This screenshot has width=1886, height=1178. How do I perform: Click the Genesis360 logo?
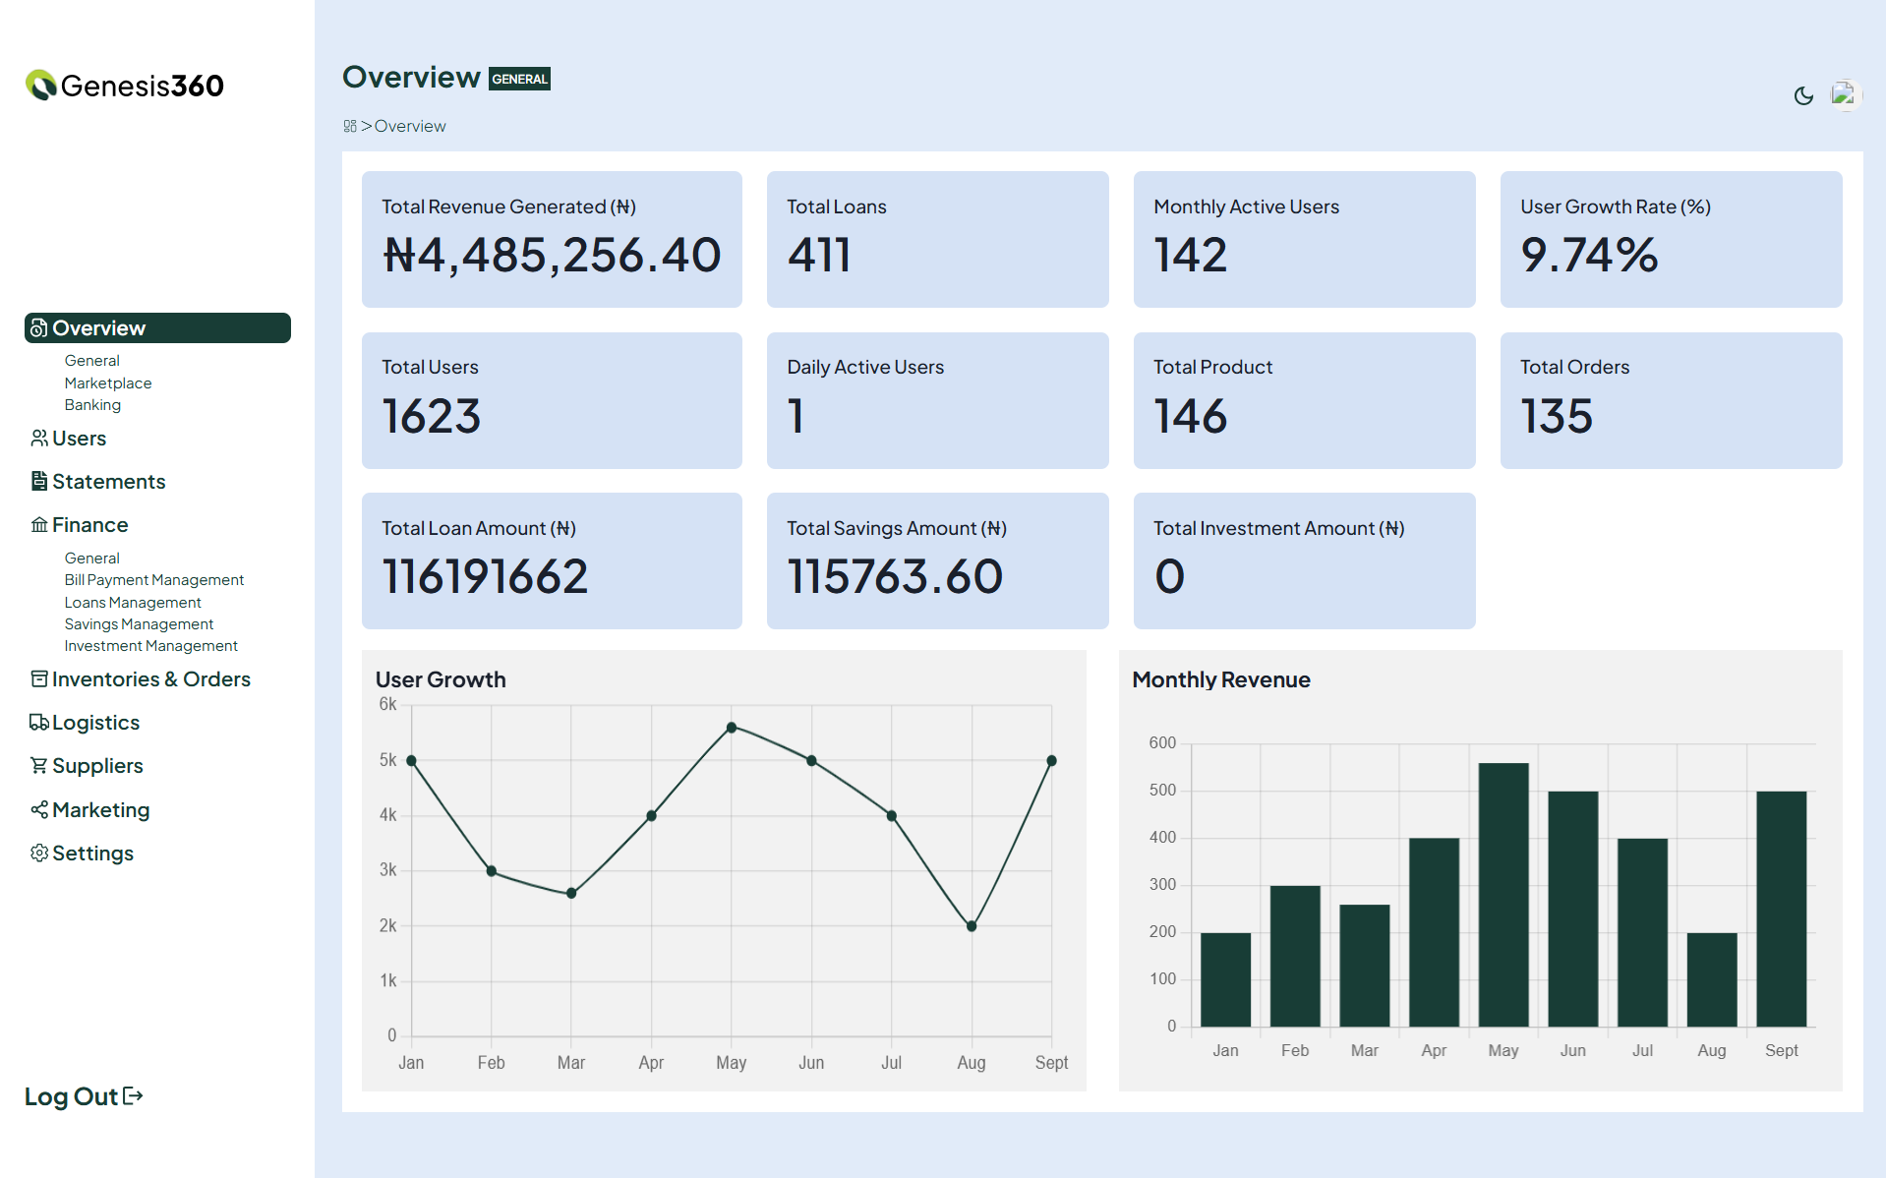tap(125, 86)
